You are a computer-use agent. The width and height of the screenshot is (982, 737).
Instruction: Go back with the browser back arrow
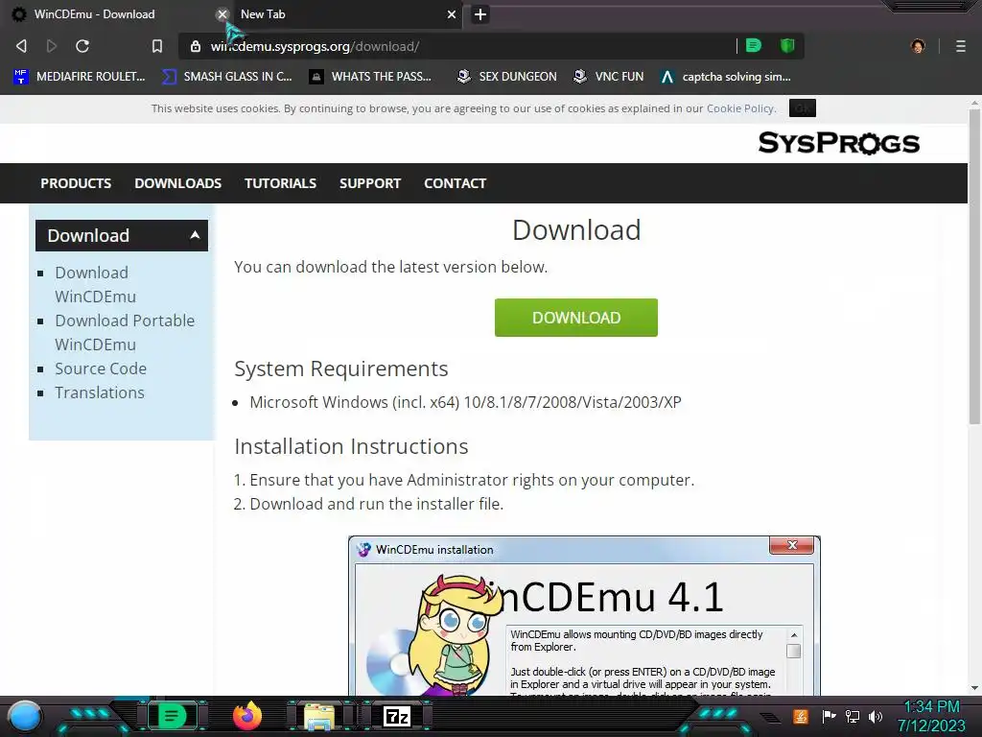tap(21, 46)
